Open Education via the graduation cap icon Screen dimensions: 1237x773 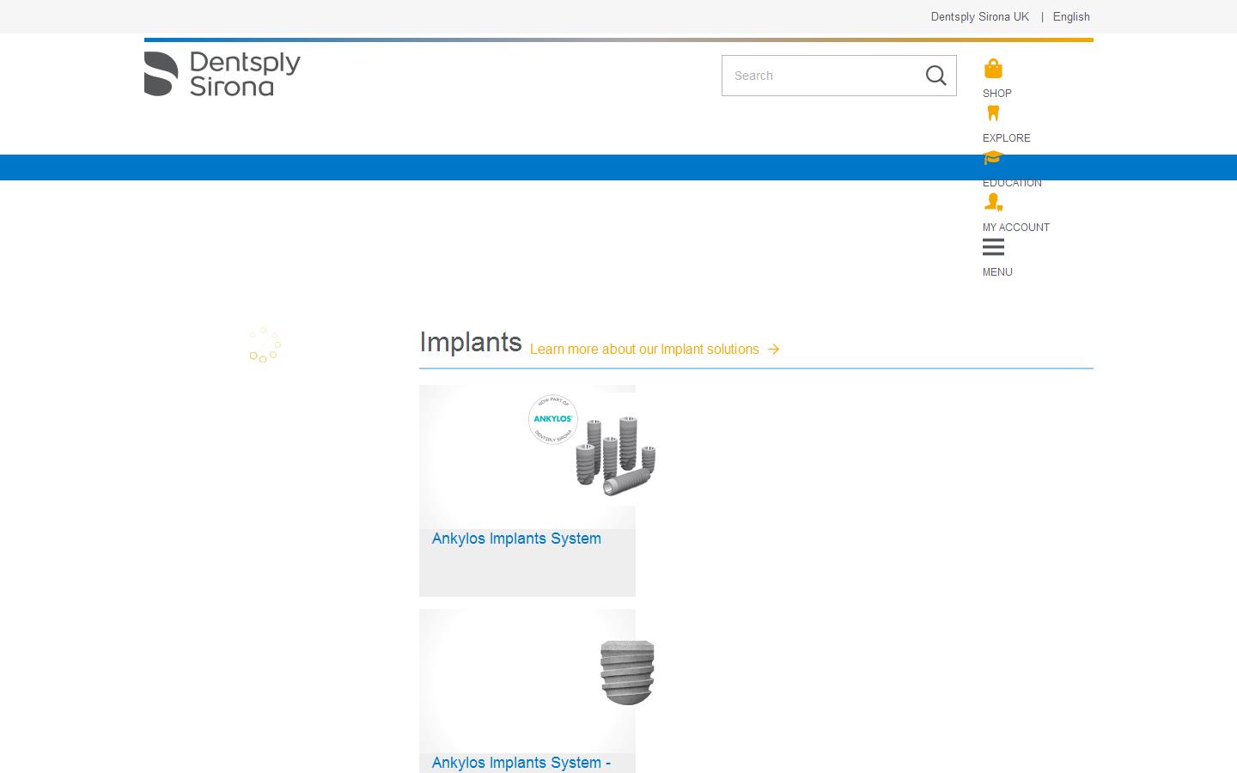click(x=994, y=158)
